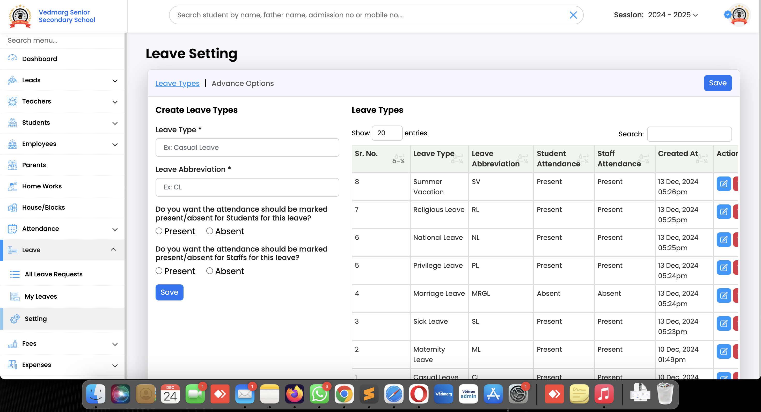Click the Dashboard speedometer icon in sidebar
The image size is (761, 412).
(12, 58)
